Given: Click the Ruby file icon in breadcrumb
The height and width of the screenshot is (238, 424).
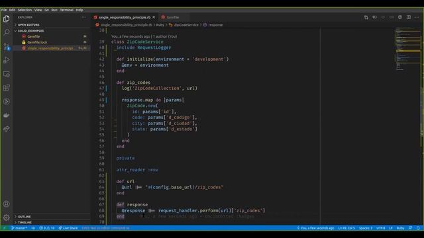Looking at the screenshot, I should [97, 25].
